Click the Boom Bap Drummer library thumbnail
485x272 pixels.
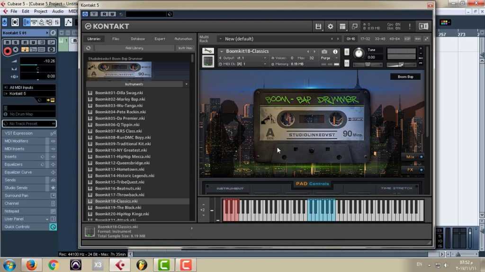pos(119,70)
